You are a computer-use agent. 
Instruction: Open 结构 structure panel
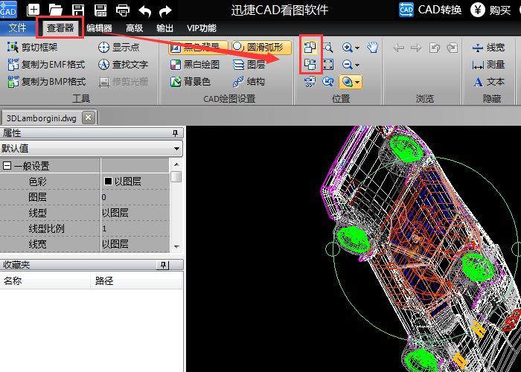click(x=249, y=81)
